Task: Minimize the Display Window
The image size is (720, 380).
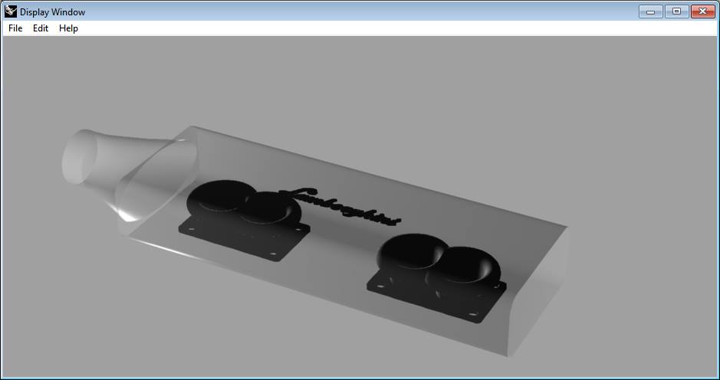Action: click(650, 11)
